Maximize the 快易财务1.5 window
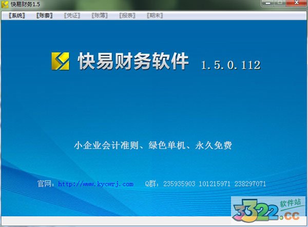 pos(280,3)
